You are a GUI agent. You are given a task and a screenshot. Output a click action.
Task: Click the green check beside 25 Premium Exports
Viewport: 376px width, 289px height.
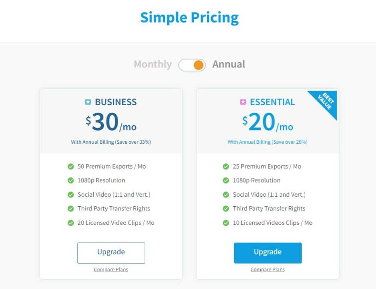click(x=226, y=167)
